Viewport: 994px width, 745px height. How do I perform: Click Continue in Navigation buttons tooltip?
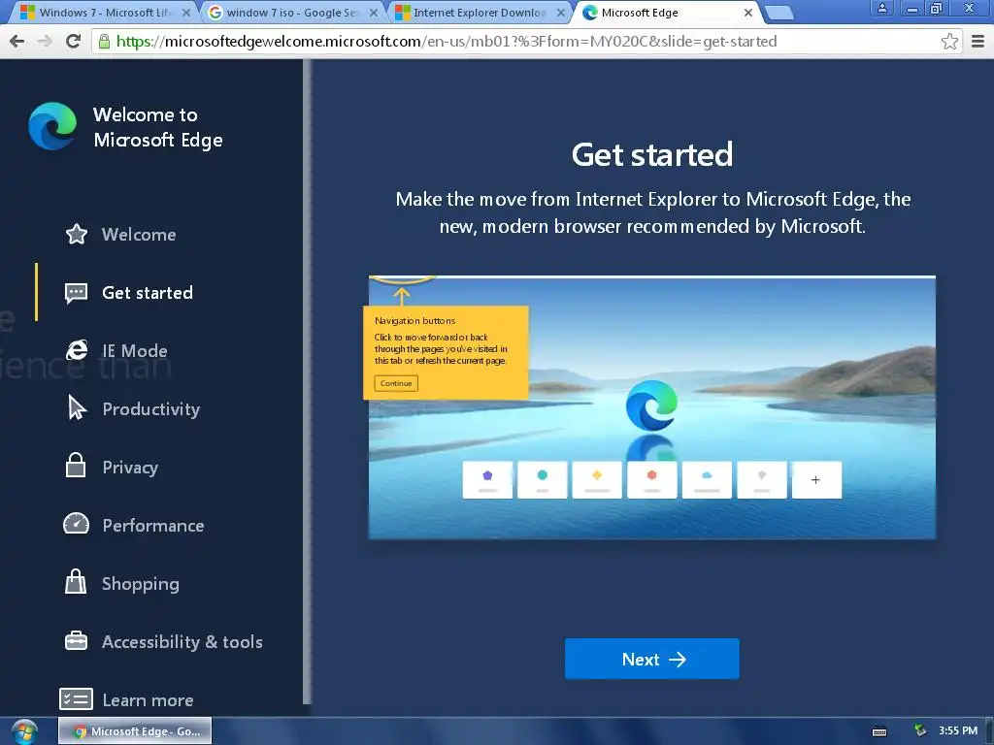coord(396,383)
